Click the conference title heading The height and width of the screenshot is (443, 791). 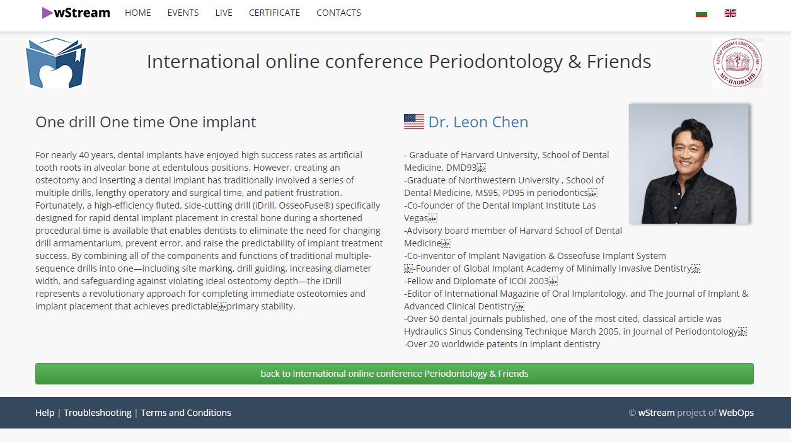point(399,62)
